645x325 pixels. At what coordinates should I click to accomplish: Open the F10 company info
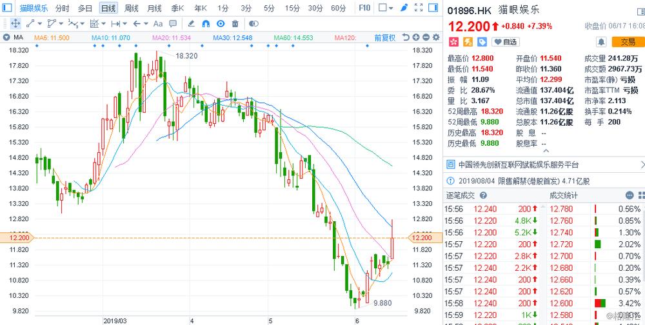tap(364, 8)
